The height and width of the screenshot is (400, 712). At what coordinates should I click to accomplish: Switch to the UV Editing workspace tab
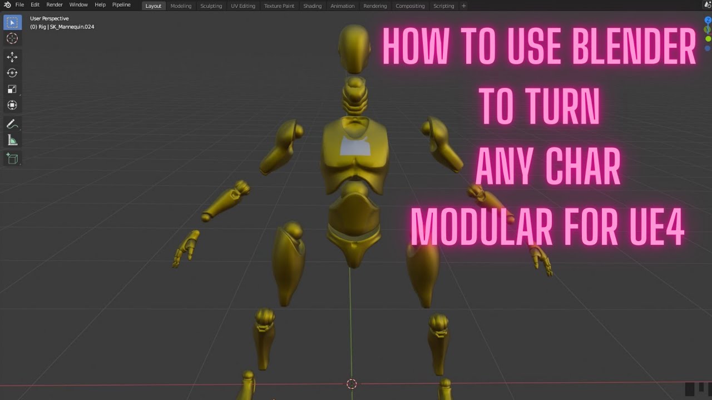tap(243, 6)
